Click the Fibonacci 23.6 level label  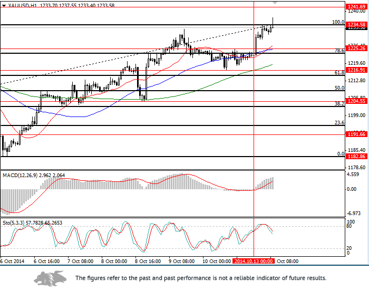click(x=339, y=123)
